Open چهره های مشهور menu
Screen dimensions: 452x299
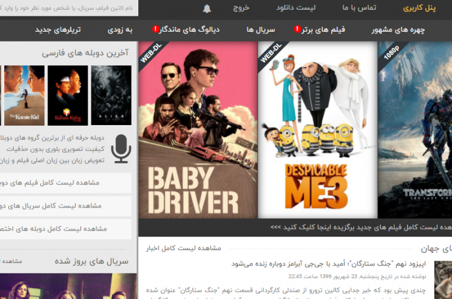pyautogui.click(x=398, y=30)
